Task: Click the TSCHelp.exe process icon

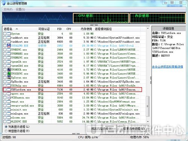Action: coord(9,86)
